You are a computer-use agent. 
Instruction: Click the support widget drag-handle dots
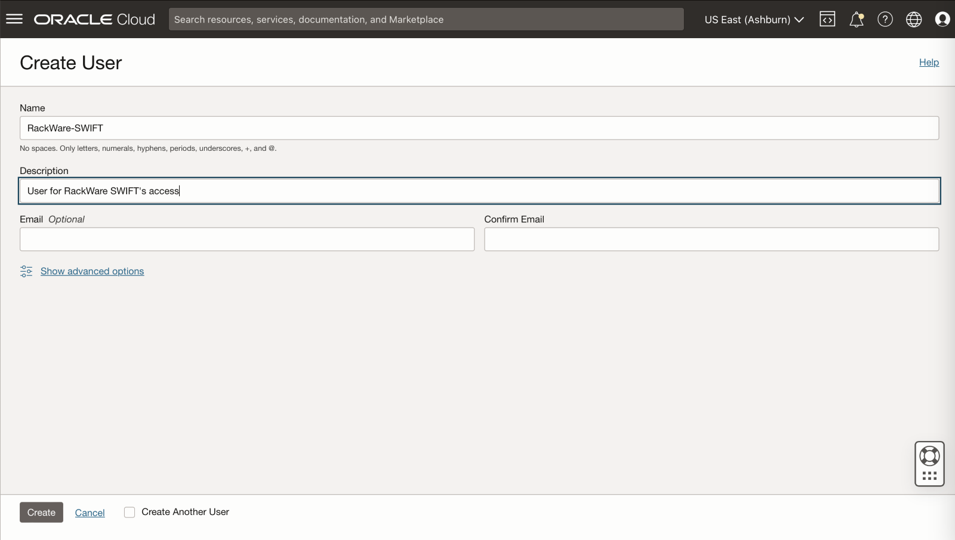click(929, 476)
